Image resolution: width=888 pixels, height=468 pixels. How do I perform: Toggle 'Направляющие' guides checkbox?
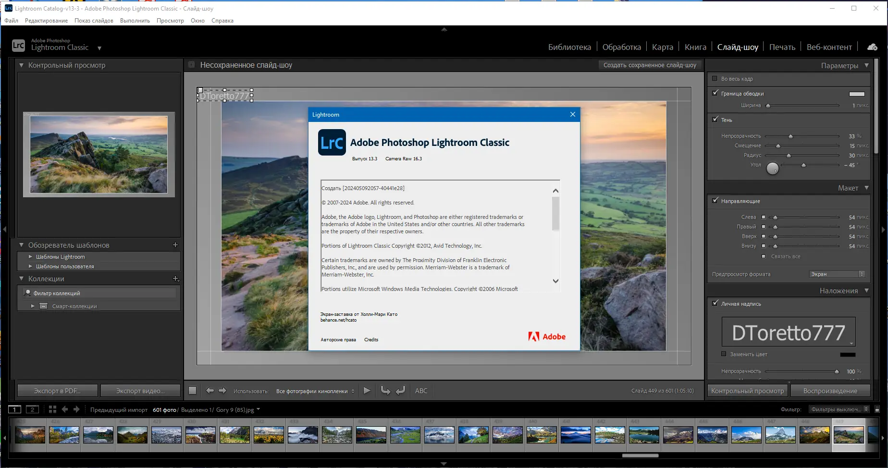(x=715, y=201)
